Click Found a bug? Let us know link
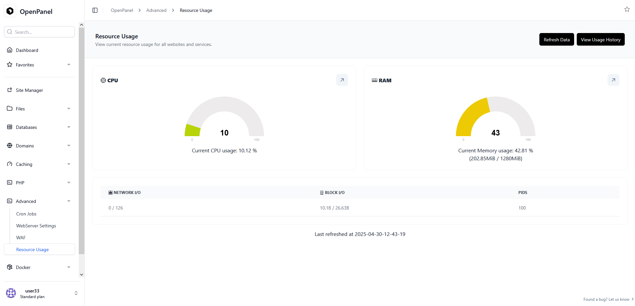The width and height of the screenshot is (635, 306). [608, 299]
